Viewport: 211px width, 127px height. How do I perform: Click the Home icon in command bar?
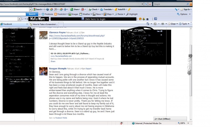pos(148,24)
